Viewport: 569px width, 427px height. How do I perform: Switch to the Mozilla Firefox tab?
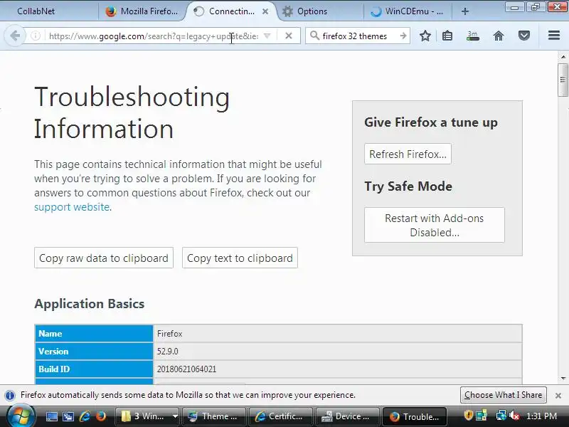(143, 11)
